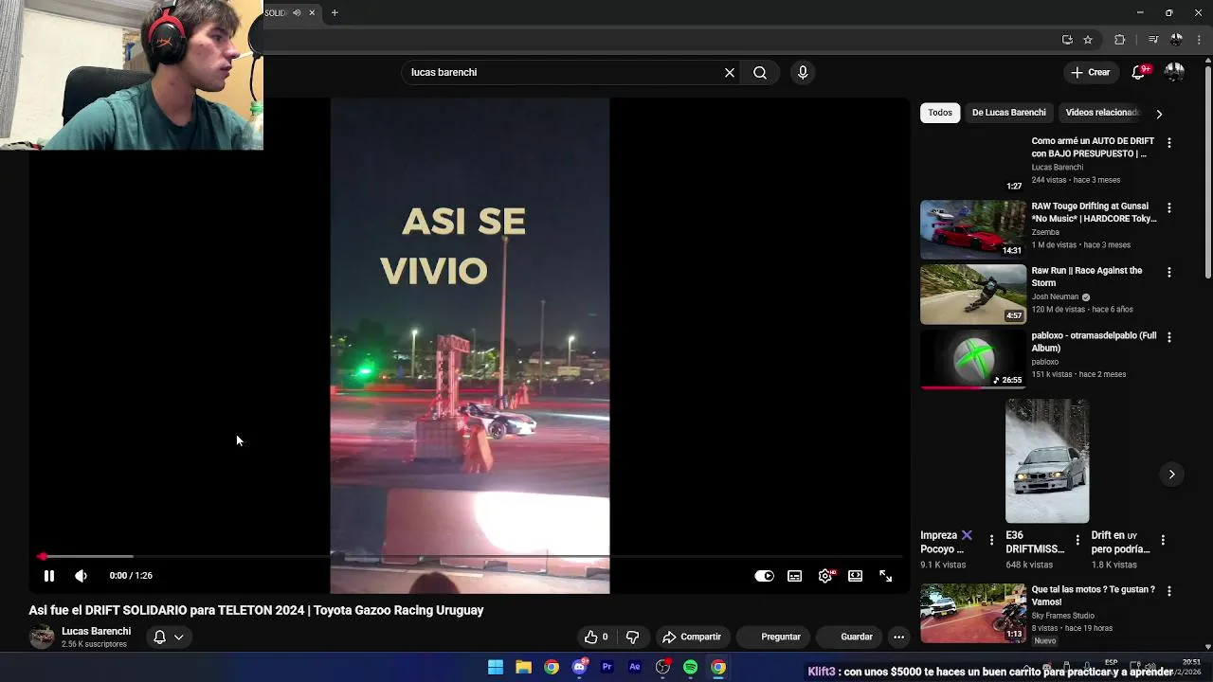Open After Effects from taskbar

tap(635, 667)
